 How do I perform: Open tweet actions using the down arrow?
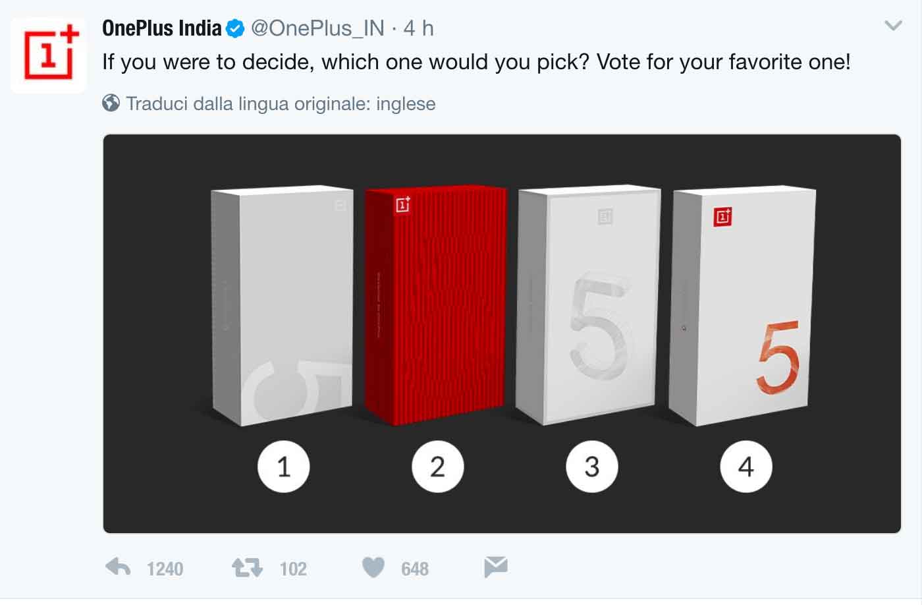(x=894, y=26)
